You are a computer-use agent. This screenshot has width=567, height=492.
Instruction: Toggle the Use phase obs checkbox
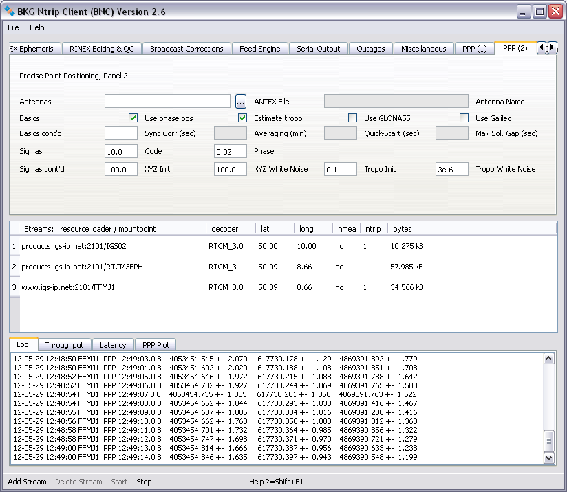pyautogui.click(x=133, y=118)
